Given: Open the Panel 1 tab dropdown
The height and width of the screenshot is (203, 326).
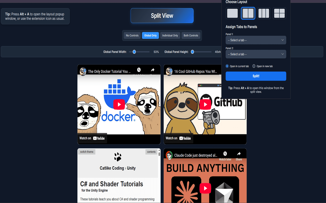Looking at the screenshot, I should point(256,40).
